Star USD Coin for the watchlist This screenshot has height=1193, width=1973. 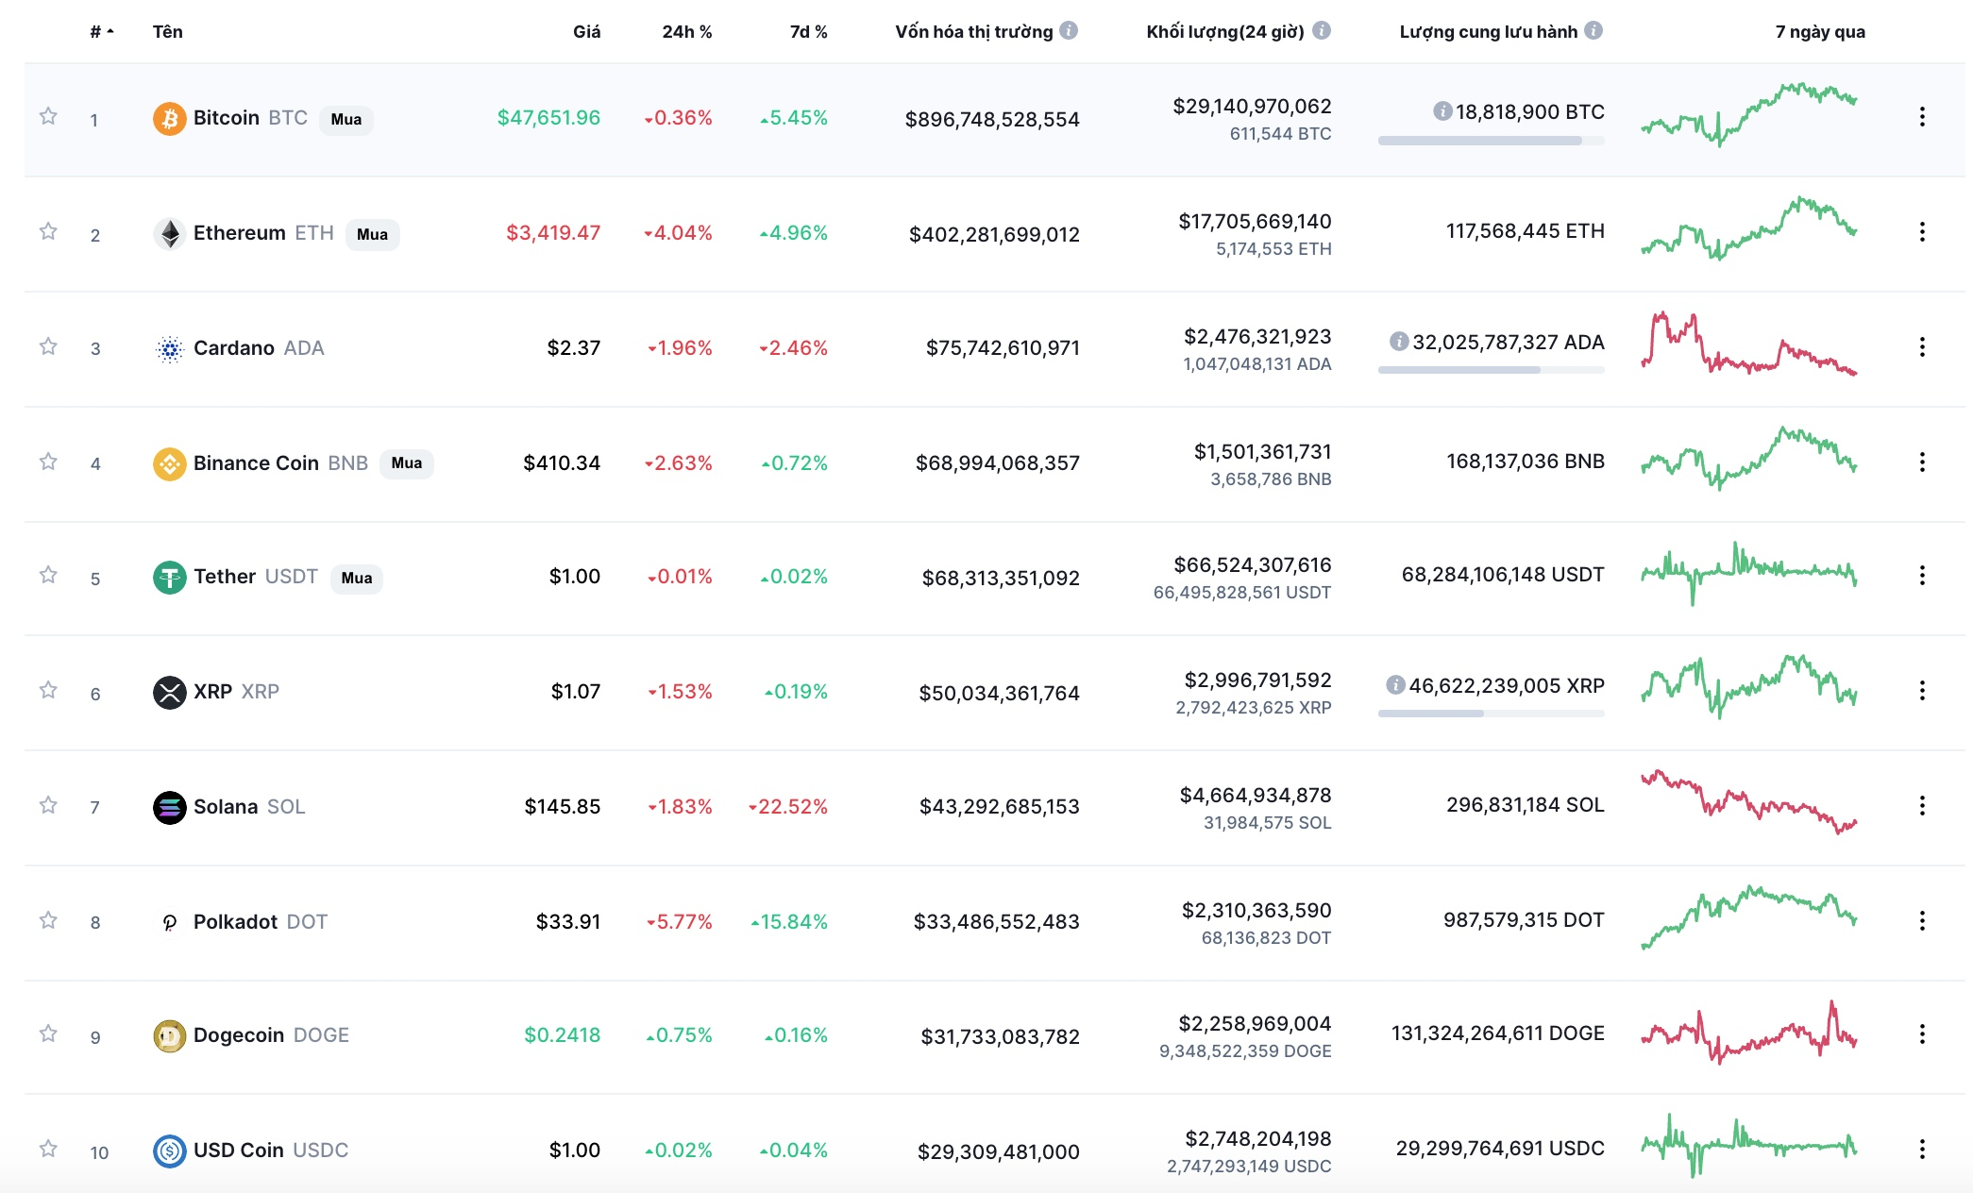point(48,1149)
